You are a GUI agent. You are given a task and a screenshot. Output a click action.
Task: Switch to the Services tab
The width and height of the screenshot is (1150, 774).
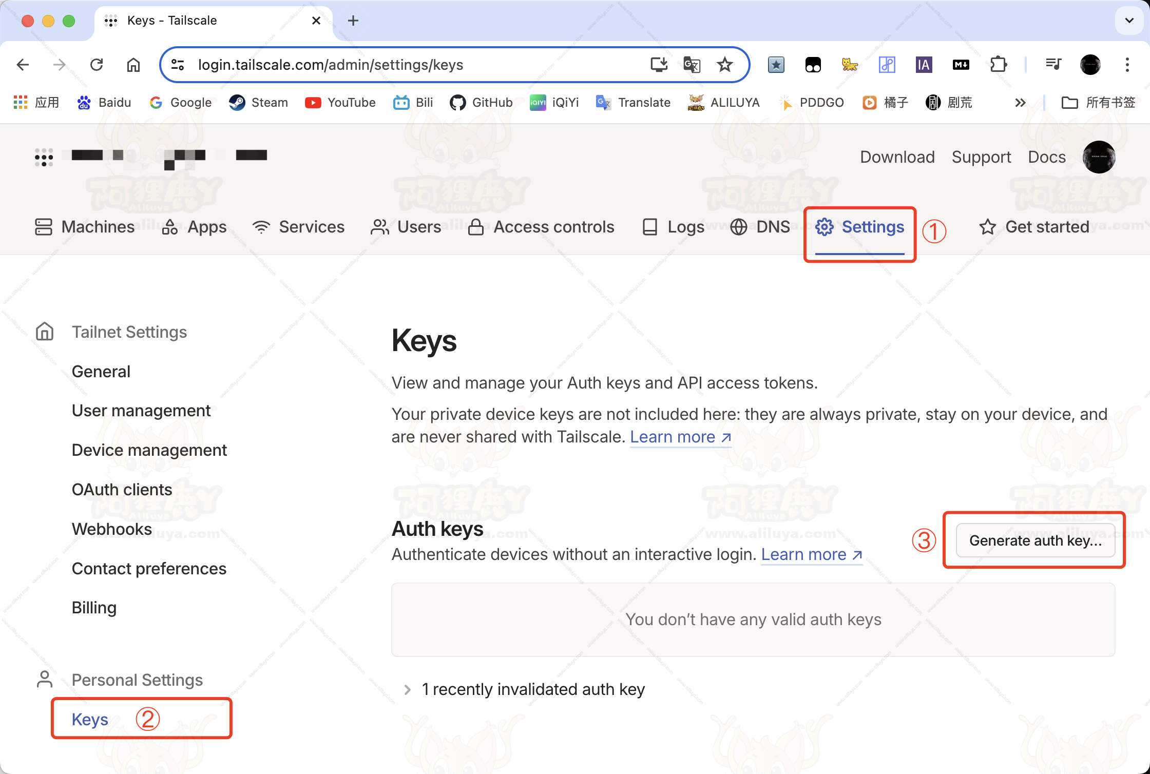(x=298, y=227)
